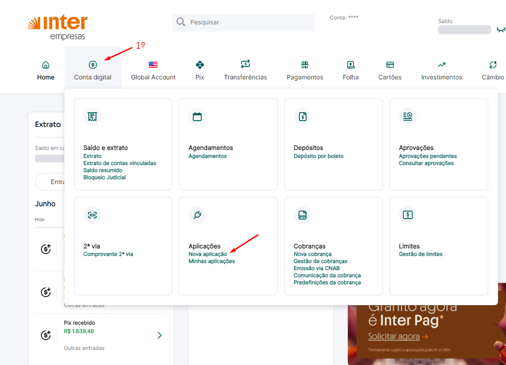Open the Transferências menu
506x365 pixels.
[245, 70]
